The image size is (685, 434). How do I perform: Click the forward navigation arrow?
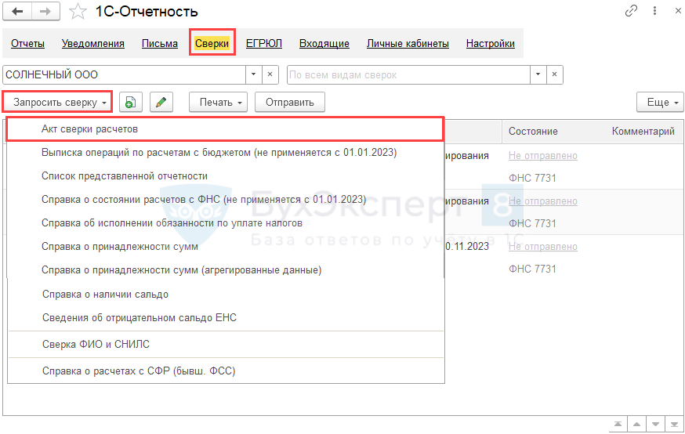click(x=45, y=12)
